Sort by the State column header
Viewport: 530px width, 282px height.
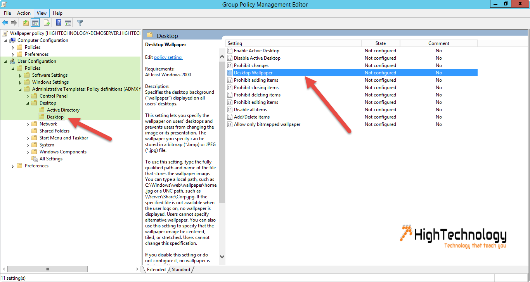pos(381,43)
